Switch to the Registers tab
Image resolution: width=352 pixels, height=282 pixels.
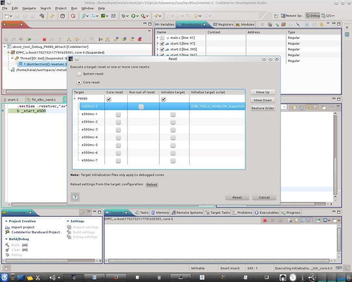pos(223,24)
